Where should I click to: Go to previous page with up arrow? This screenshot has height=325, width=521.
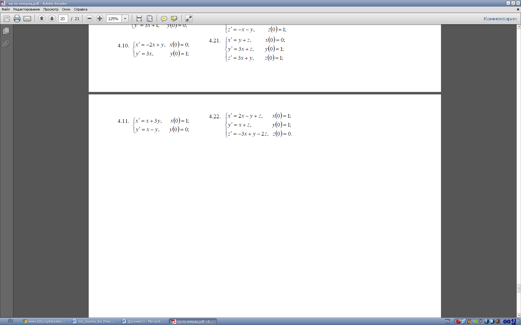[x=42, y=19]
